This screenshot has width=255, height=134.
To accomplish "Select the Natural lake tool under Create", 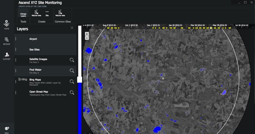I will pos(36,13).
